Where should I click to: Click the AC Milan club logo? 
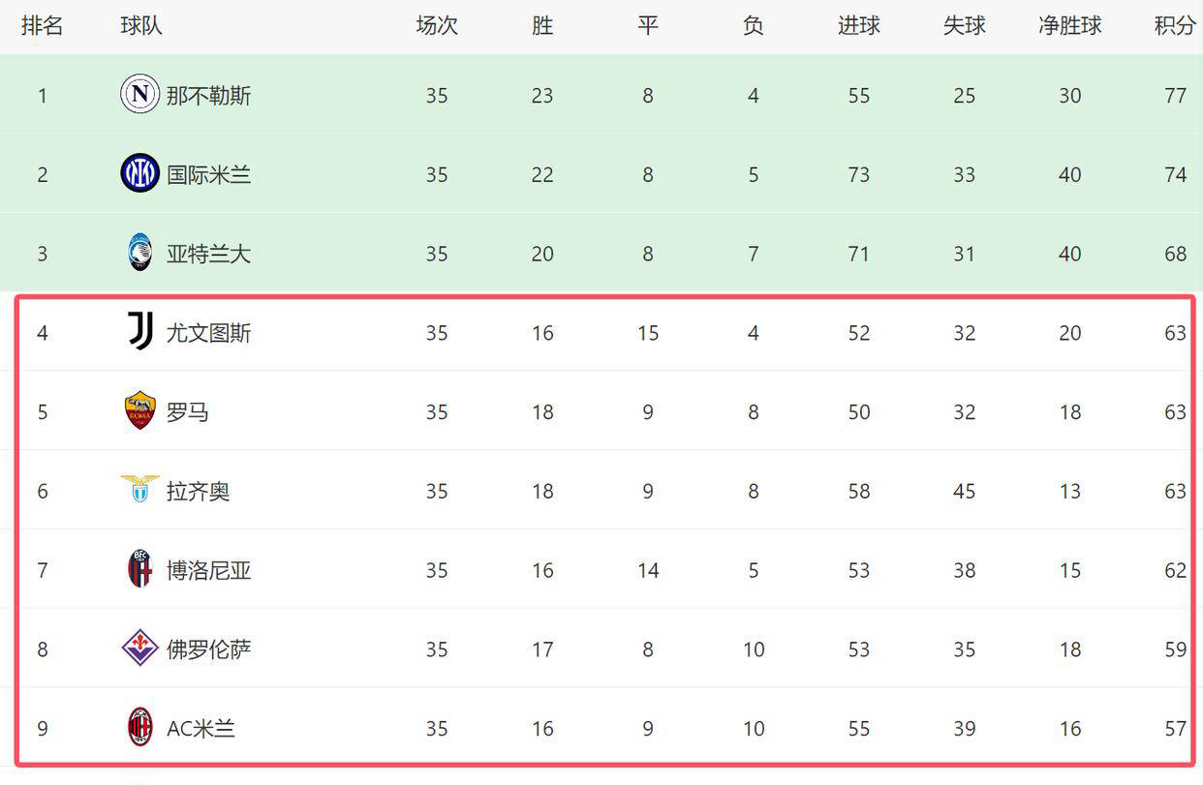tap(140, 728)
